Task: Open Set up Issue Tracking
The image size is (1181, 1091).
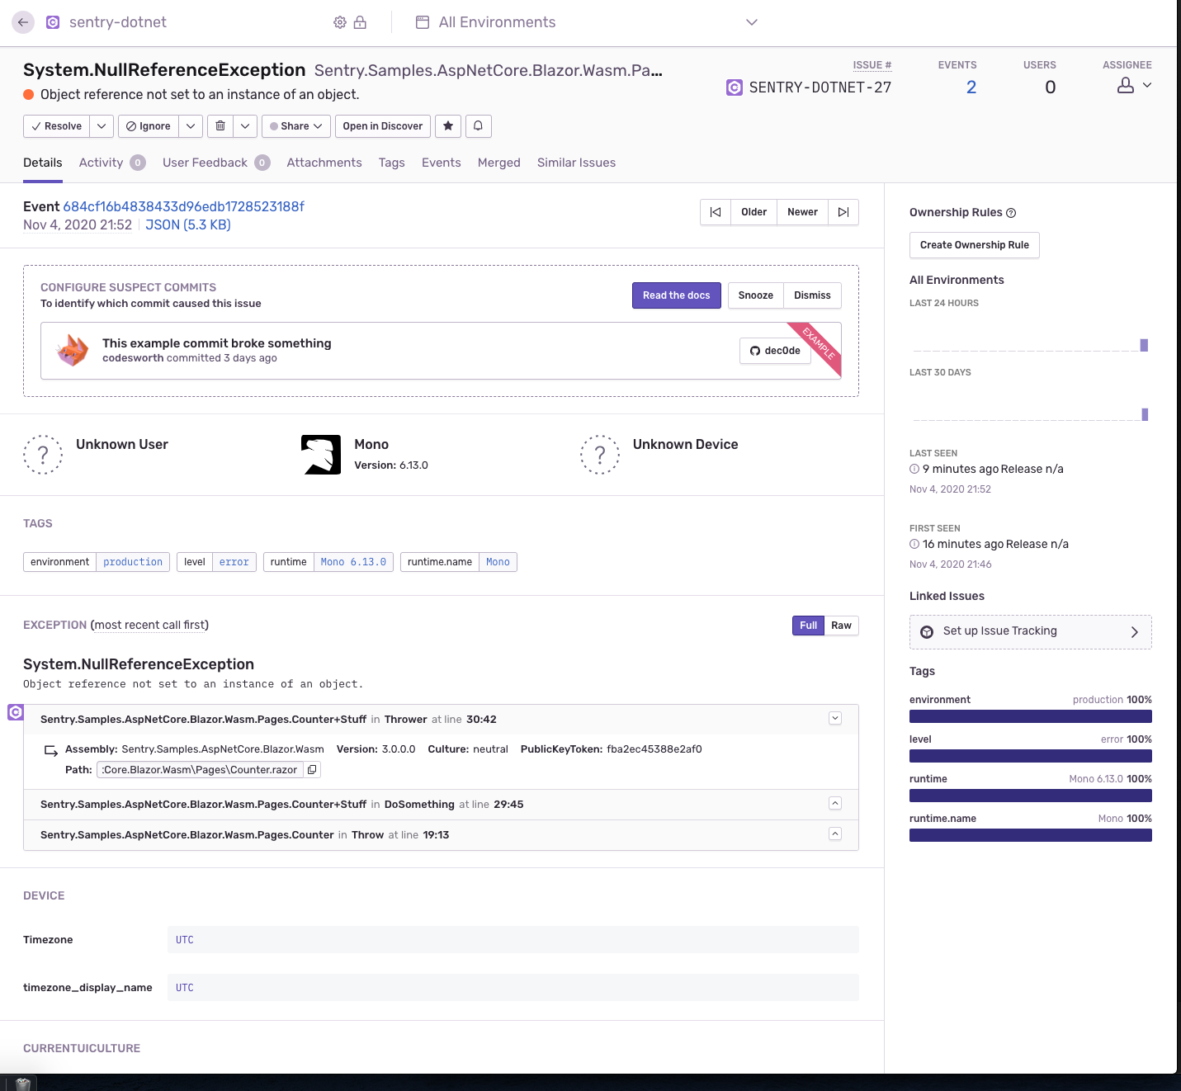Action: (x=1031, y=632)
